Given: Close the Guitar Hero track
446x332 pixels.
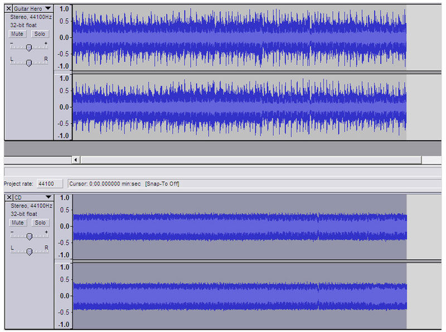Looking at the screenshot, I should tap(9, 8).
